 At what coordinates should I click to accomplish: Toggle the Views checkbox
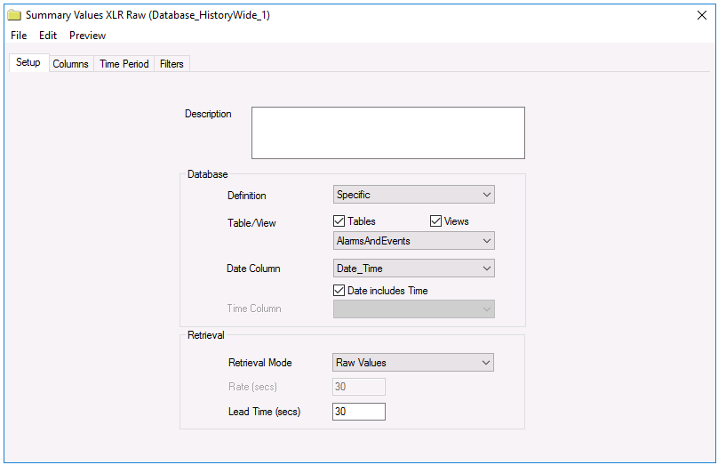(435, 221)
